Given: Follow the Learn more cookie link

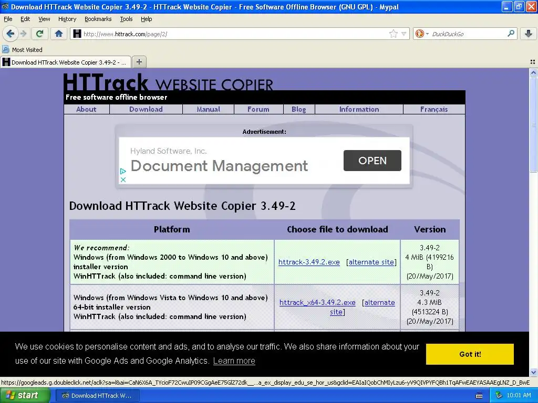Looking at the screenshot, I should pyautogui.click(x=234, y=361).
